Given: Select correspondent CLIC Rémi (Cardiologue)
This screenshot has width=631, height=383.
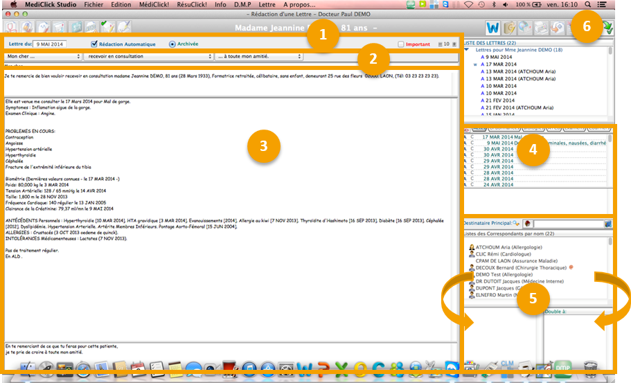Looking at the screenshot, I should pos(502,255).
